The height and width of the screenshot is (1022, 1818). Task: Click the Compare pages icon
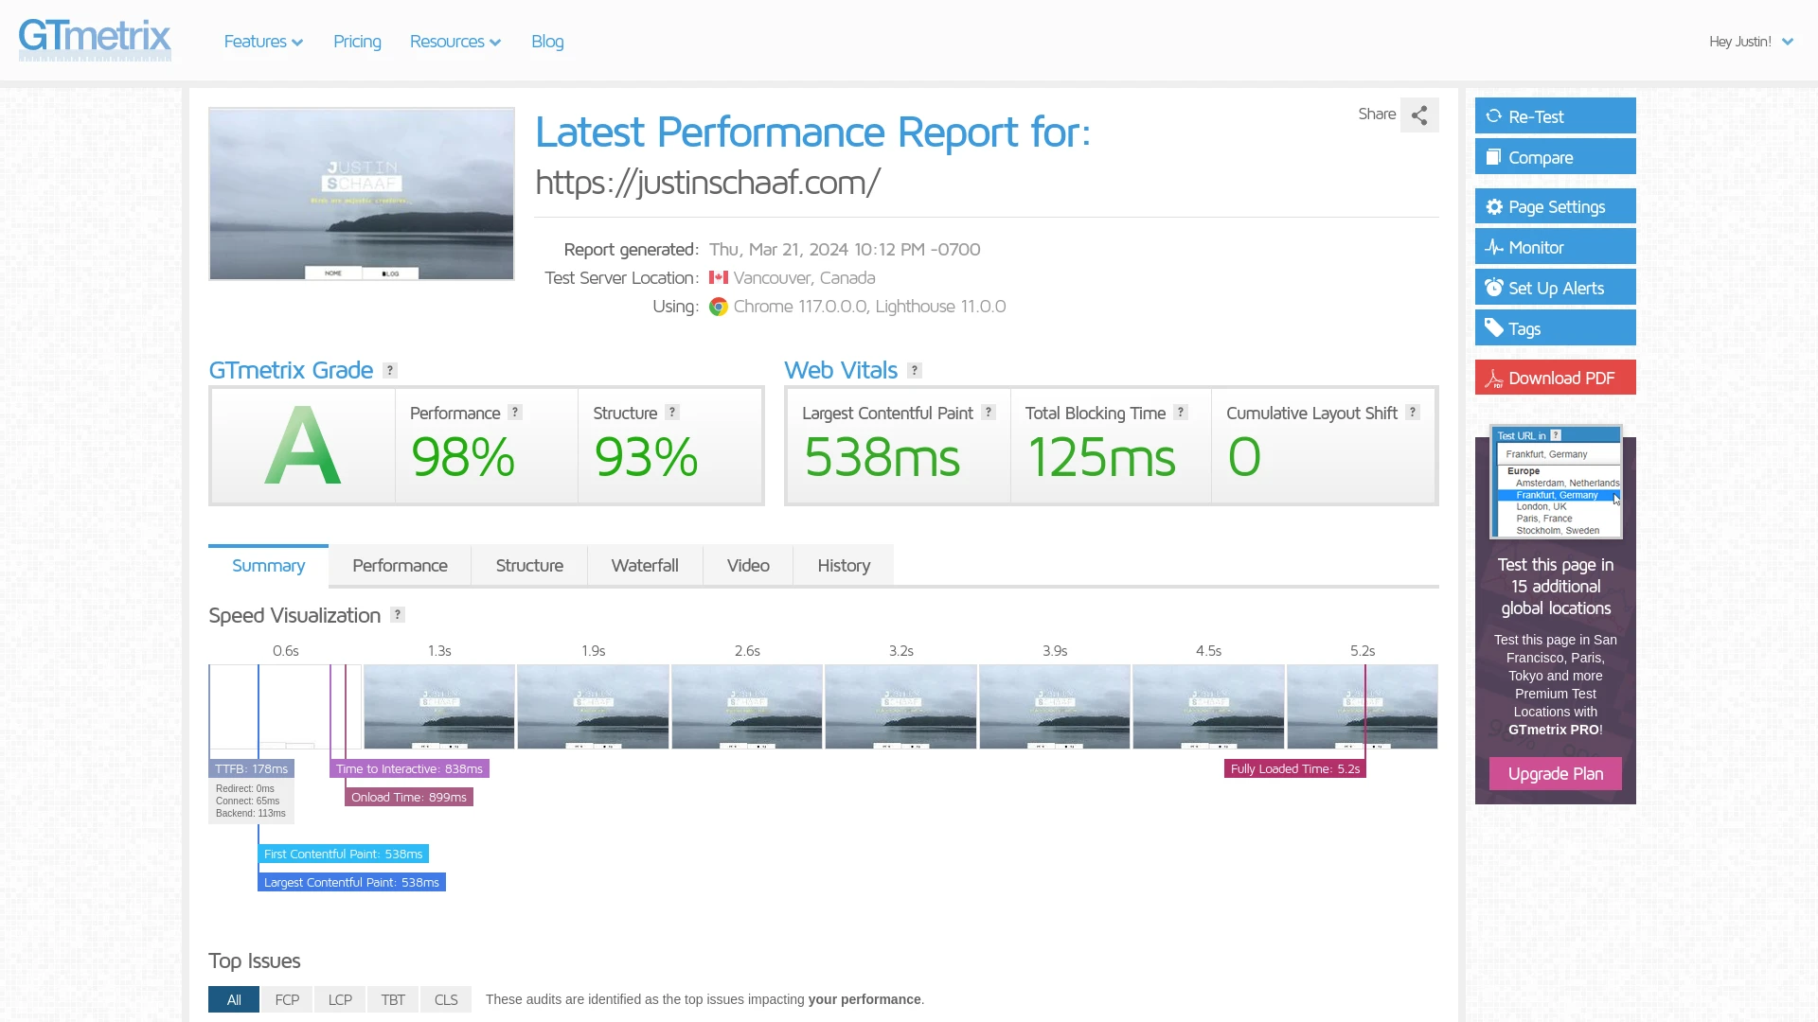click(1493, 157)
